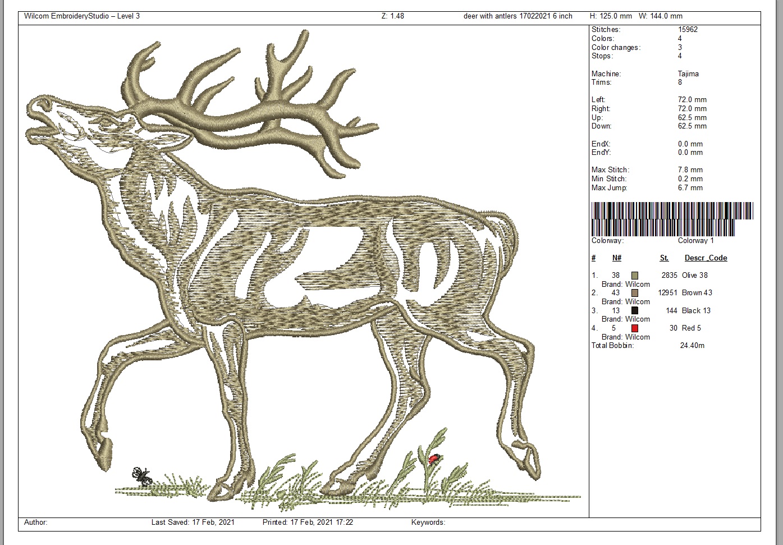783x545 pixels.
Task: Click the Keywords field in footer
Action: (428, 523)
